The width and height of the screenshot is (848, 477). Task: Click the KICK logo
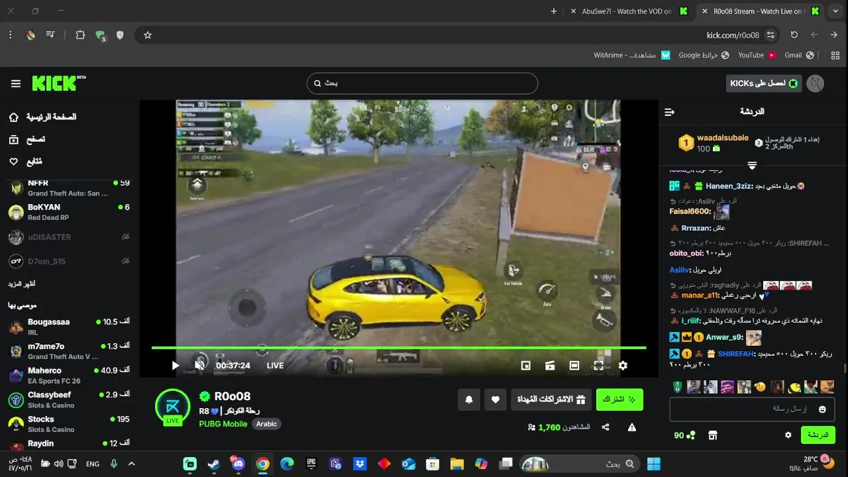(x=58, y=83)
